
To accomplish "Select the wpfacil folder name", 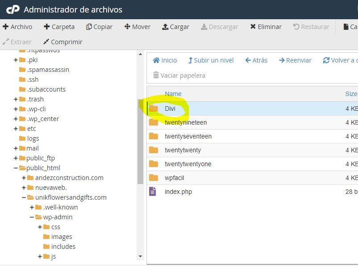I will (x=174, y=178).
